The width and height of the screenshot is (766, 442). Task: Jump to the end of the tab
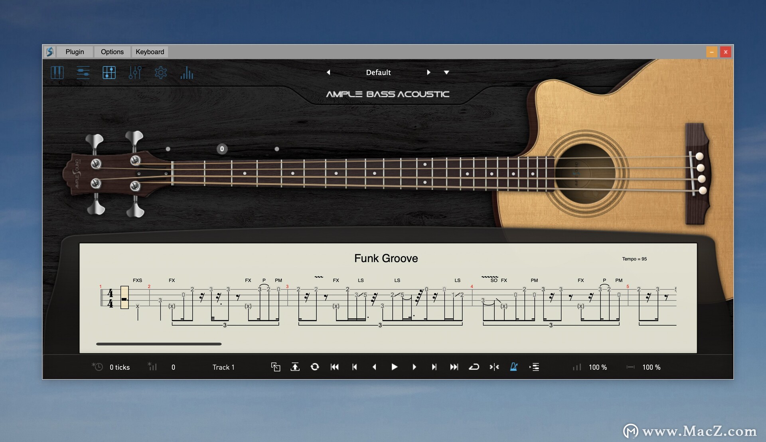pyautogui.click(x=454, y=367)
